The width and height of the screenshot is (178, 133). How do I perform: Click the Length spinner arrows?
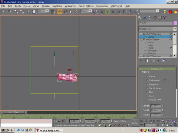[162, 106]
